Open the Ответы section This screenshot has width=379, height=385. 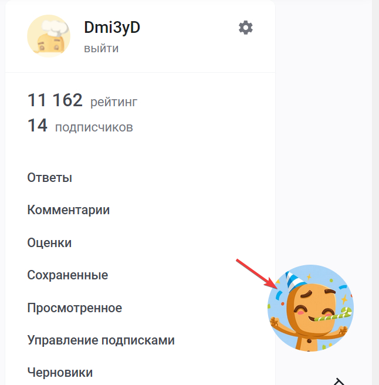click(50, 177)
